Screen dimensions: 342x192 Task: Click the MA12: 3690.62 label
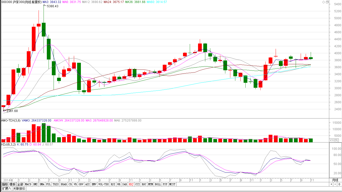click(x=92, y=2)
